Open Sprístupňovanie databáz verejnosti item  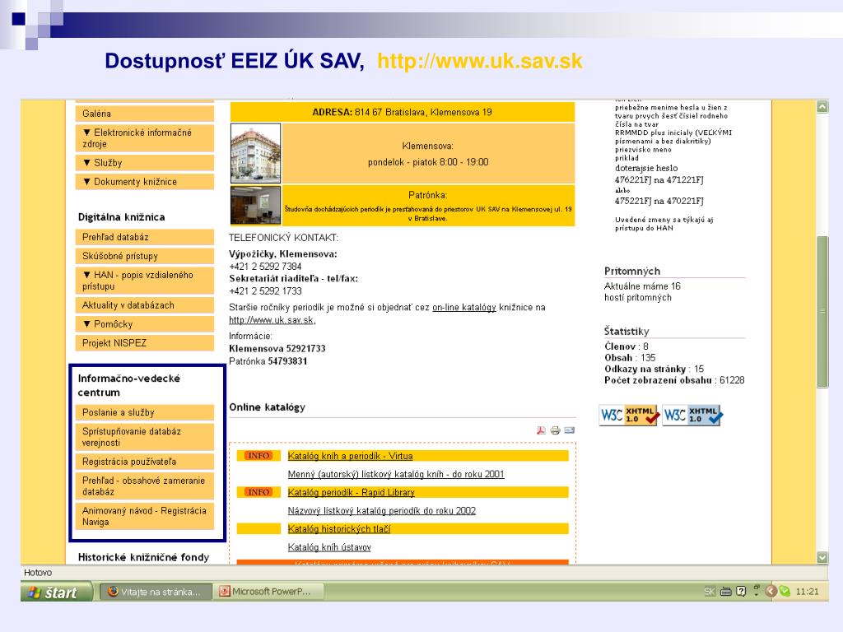point(145,437)
